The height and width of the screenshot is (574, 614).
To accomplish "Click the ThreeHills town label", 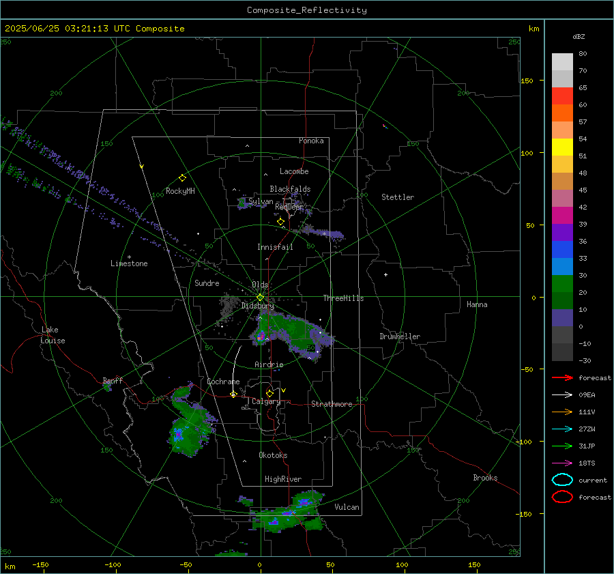I will click(343, 298).
